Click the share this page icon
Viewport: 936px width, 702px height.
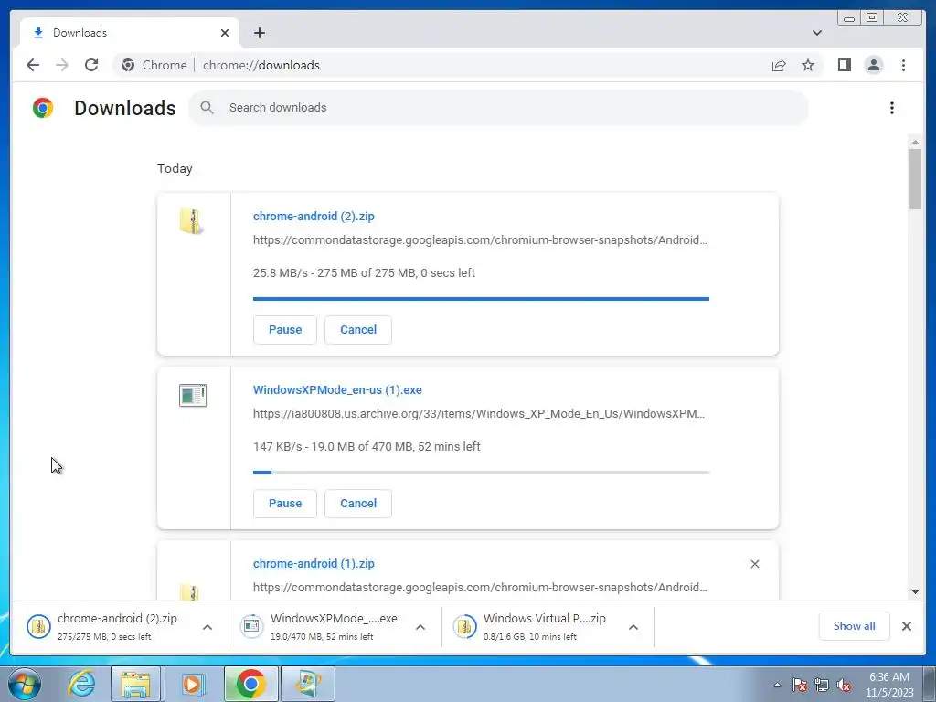click(779, 65)
